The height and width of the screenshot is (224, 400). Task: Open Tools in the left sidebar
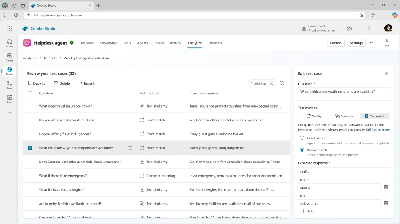[9, 98]
